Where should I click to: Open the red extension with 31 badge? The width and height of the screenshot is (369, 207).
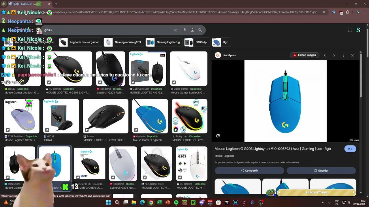point(341,12)
